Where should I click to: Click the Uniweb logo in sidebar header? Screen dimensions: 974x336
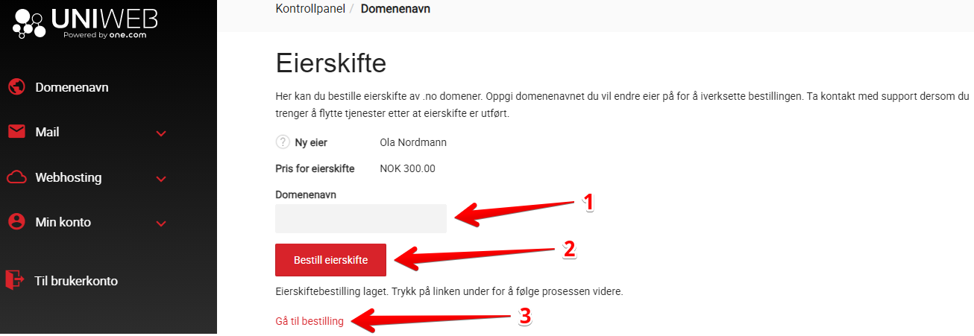tap(85, 23)
